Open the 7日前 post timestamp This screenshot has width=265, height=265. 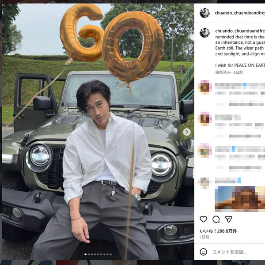pos(204,237)
